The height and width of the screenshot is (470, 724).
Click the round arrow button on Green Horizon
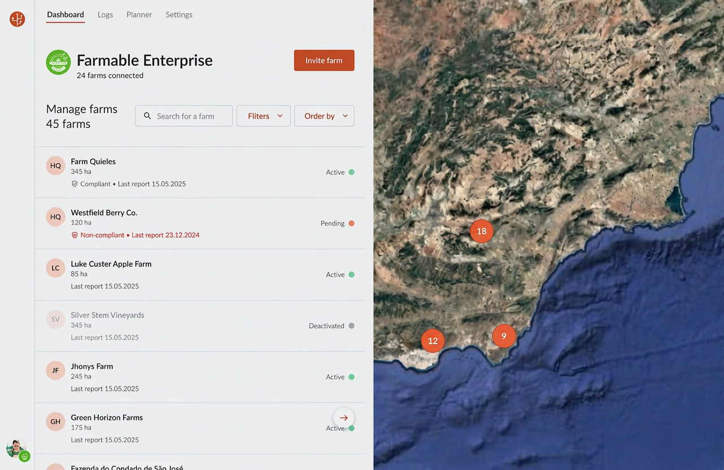pyautogui.click(x=343, y=418)
